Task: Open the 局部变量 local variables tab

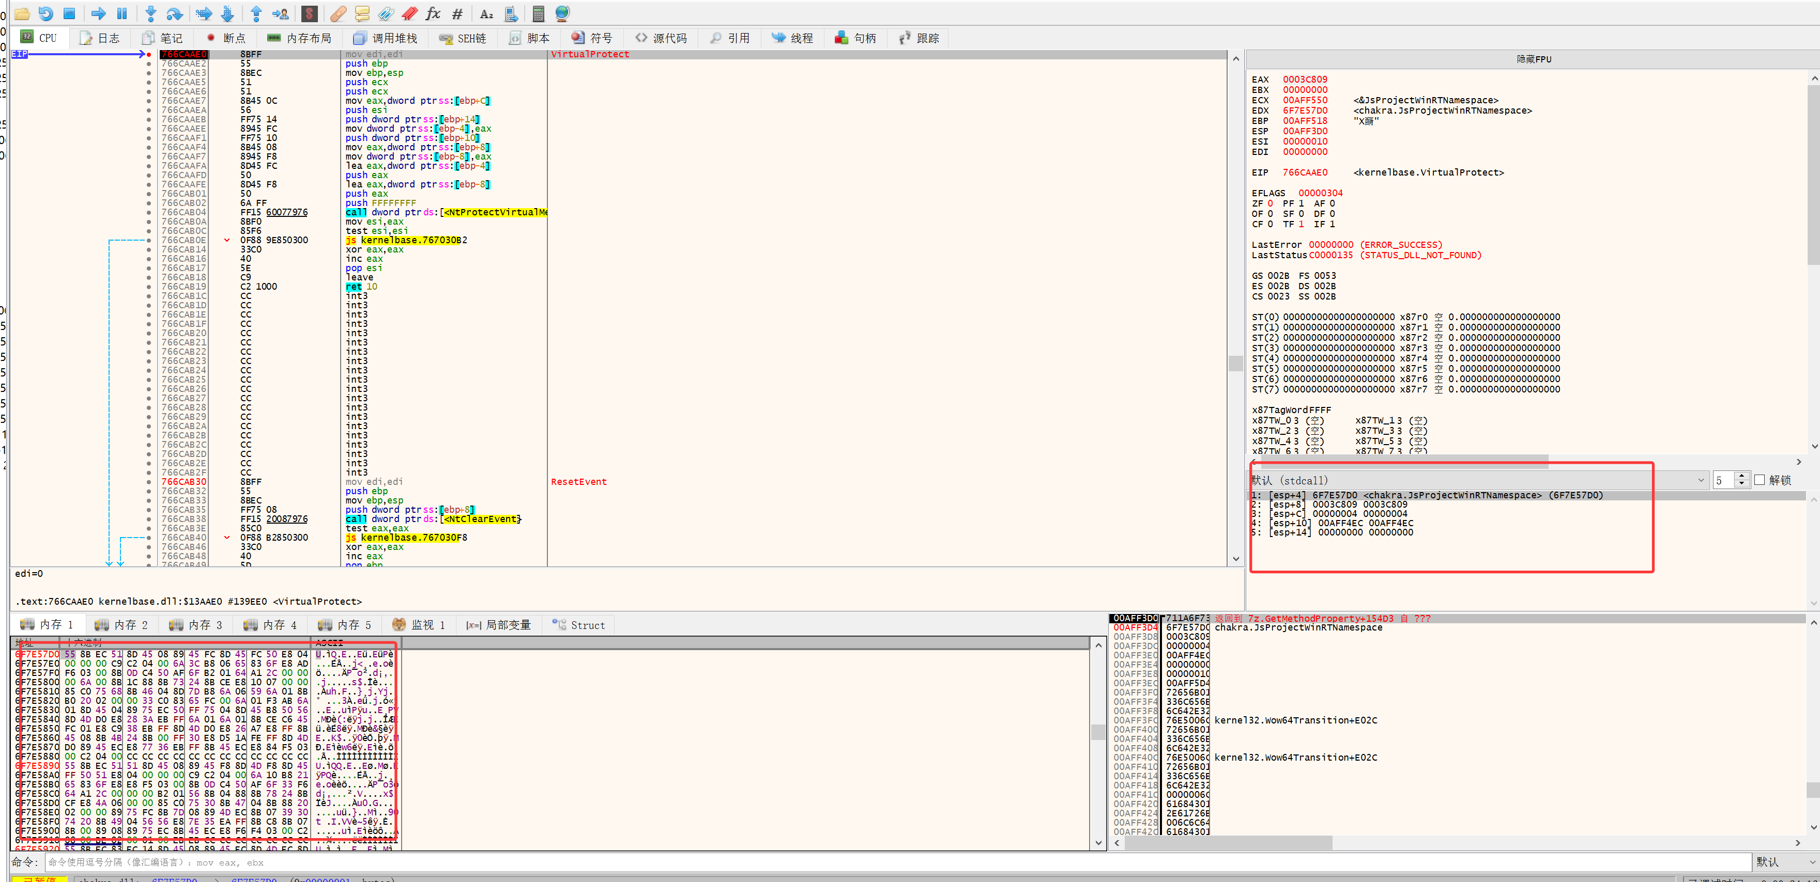Action: (x=499, y=624)
